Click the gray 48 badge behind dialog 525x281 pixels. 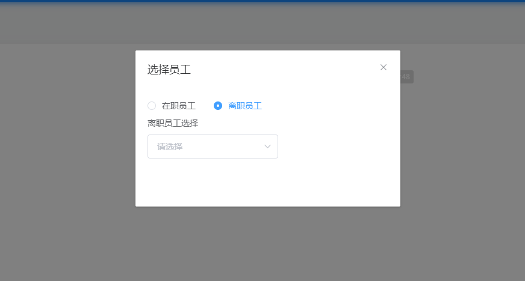407,77
